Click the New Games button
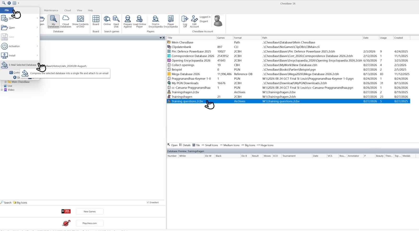 tap(90, 211)
